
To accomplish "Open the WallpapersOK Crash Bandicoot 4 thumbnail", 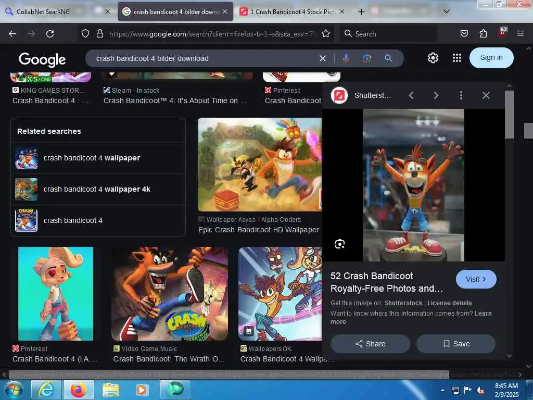I will coord(280,294).
